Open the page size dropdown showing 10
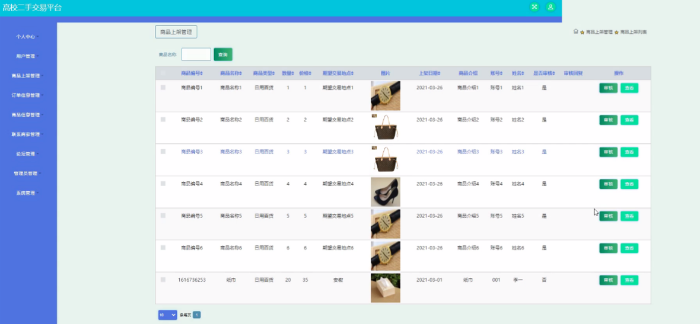This screenshot has width=700, height=324. pos(167,315)
